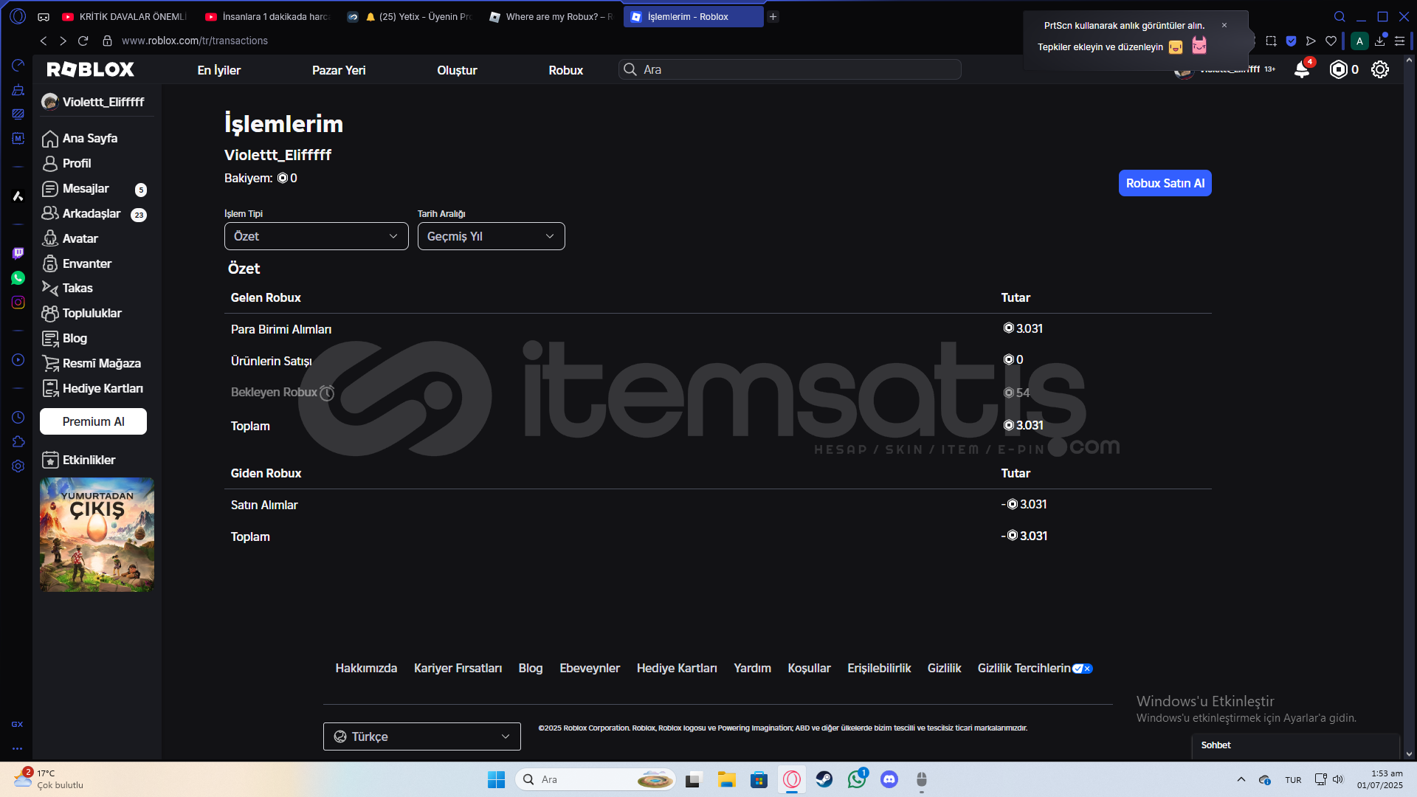Reload the page with the refresh icon
Viewport: 1417px width, 797px height.
pos(83,41)
